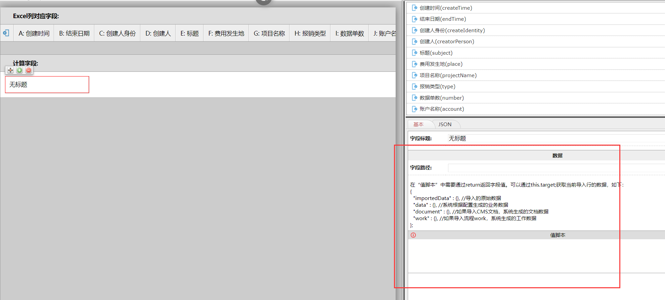Click the 计算字段 heading
The image size is (665, 300).
click(26, 63)
